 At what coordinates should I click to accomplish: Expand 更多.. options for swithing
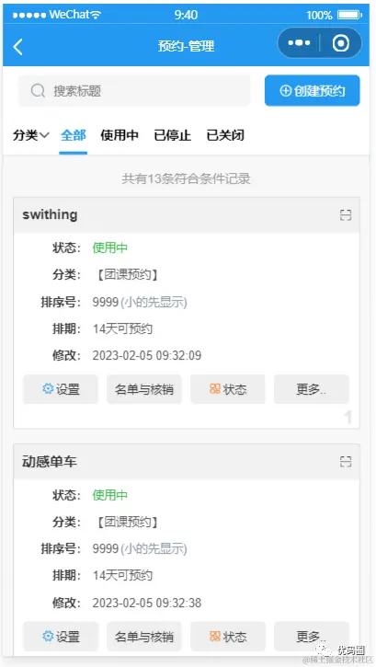(x=312, y=389)
